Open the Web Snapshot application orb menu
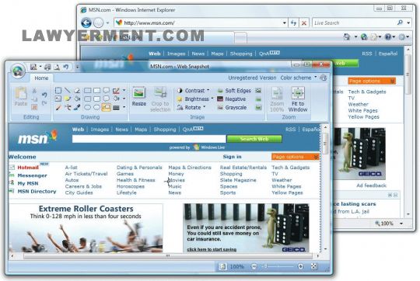 point(18,71)
